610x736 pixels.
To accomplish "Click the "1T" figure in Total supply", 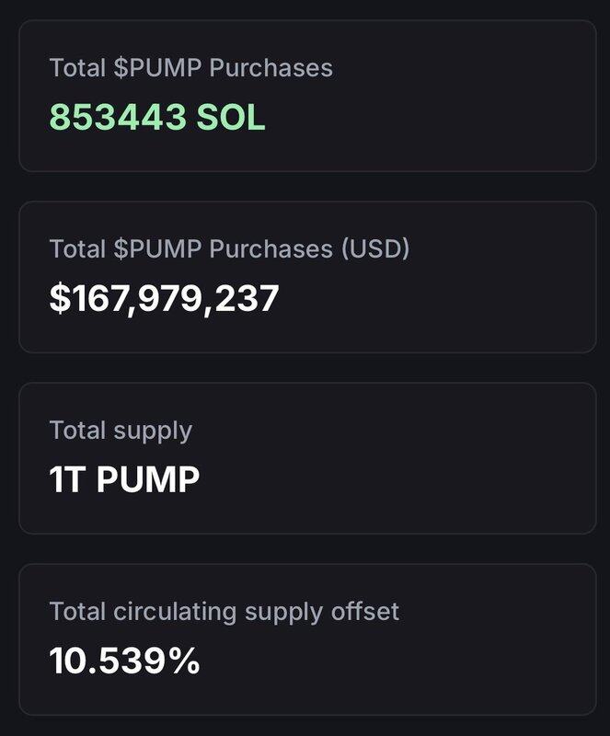I will tap(68, 479).
